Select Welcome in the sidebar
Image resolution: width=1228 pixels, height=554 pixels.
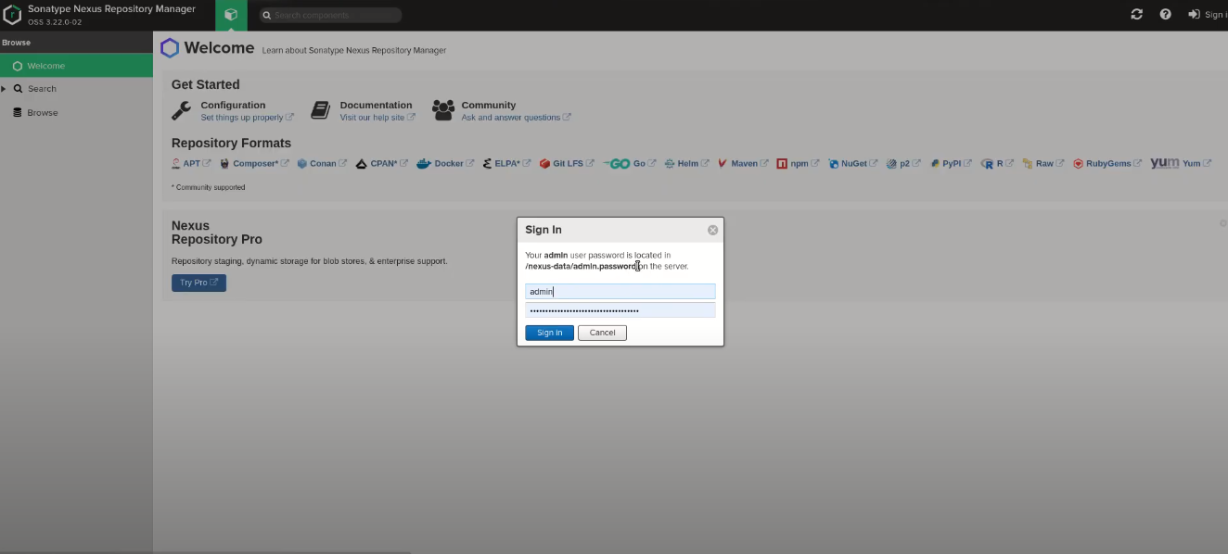(76, 66)
